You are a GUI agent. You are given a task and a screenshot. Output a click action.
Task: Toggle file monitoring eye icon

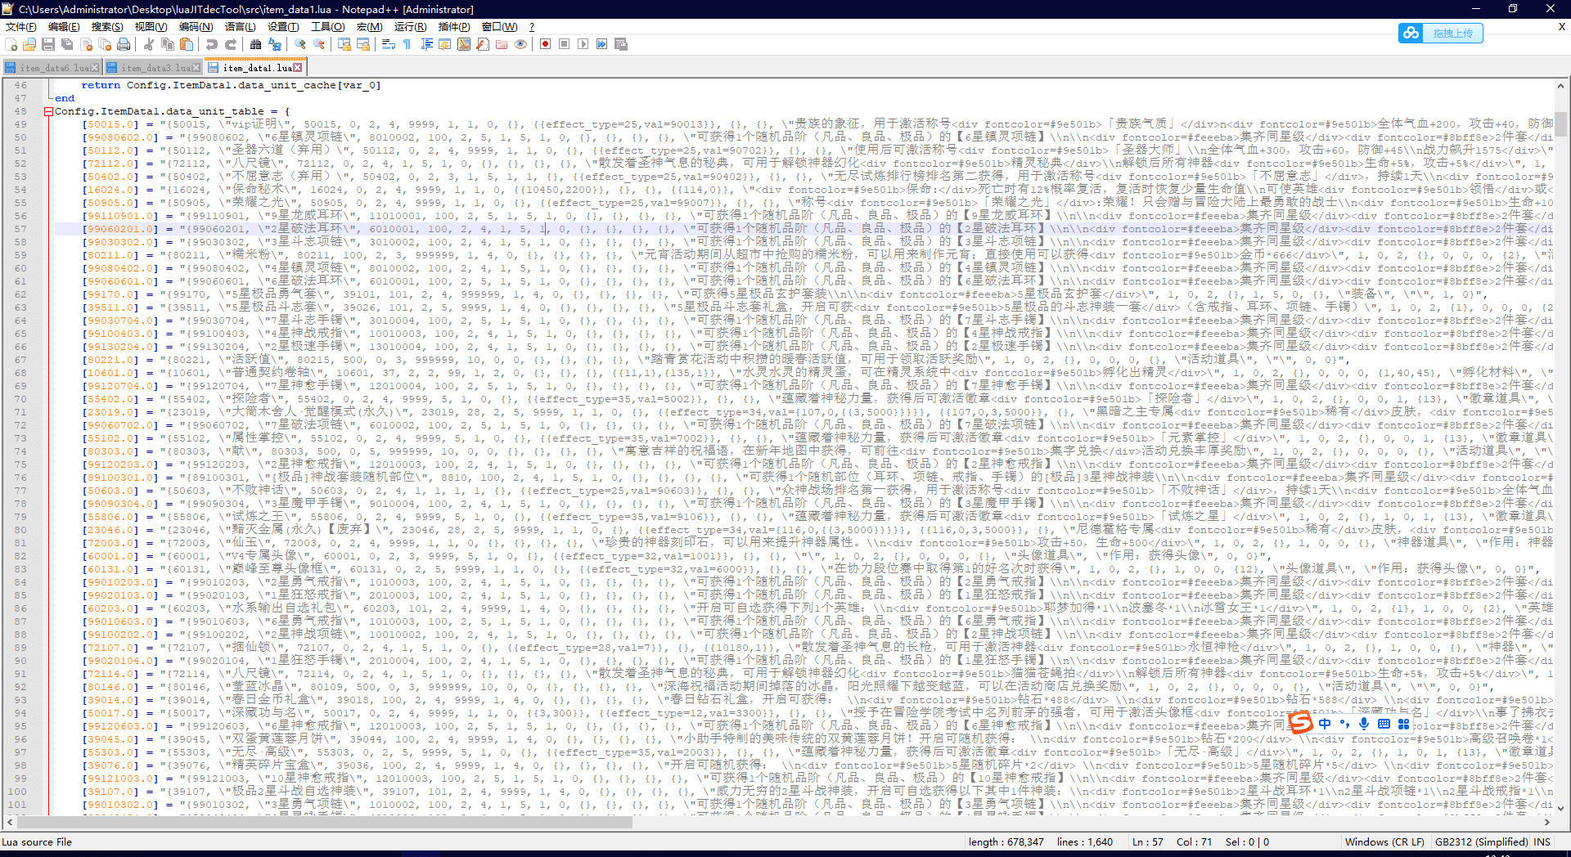click(x=520, y=44)
